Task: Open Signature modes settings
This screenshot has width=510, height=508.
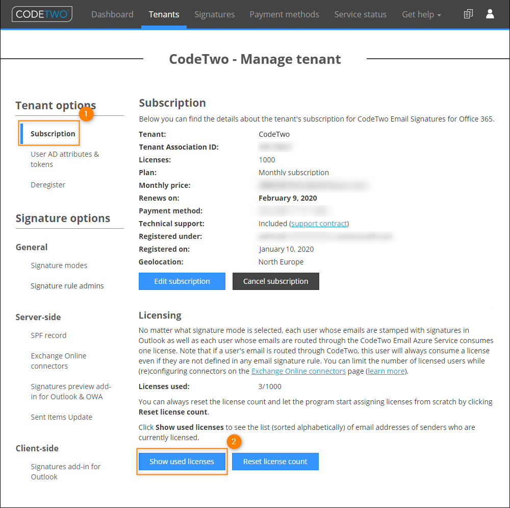Action: [59, 265]
